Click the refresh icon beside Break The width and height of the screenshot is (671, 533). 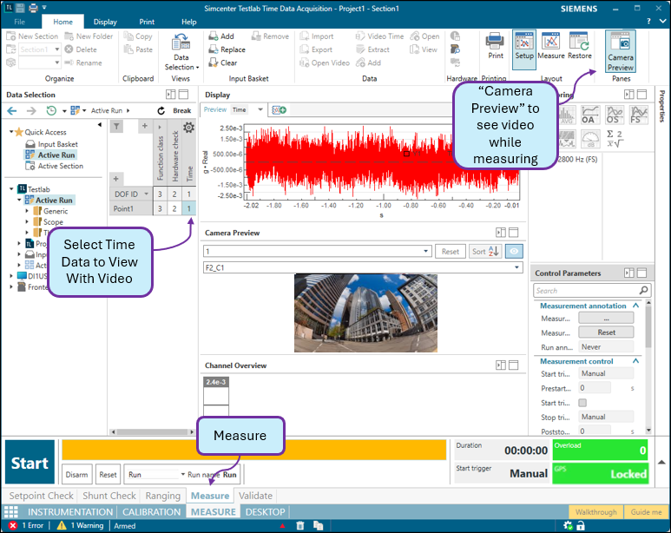(x=161, y=111)
